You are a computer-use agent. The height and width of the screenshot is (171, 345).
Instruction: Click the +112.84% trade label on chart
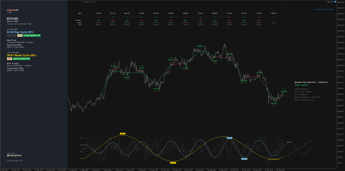pyautogui.click(x=259, y=72)
